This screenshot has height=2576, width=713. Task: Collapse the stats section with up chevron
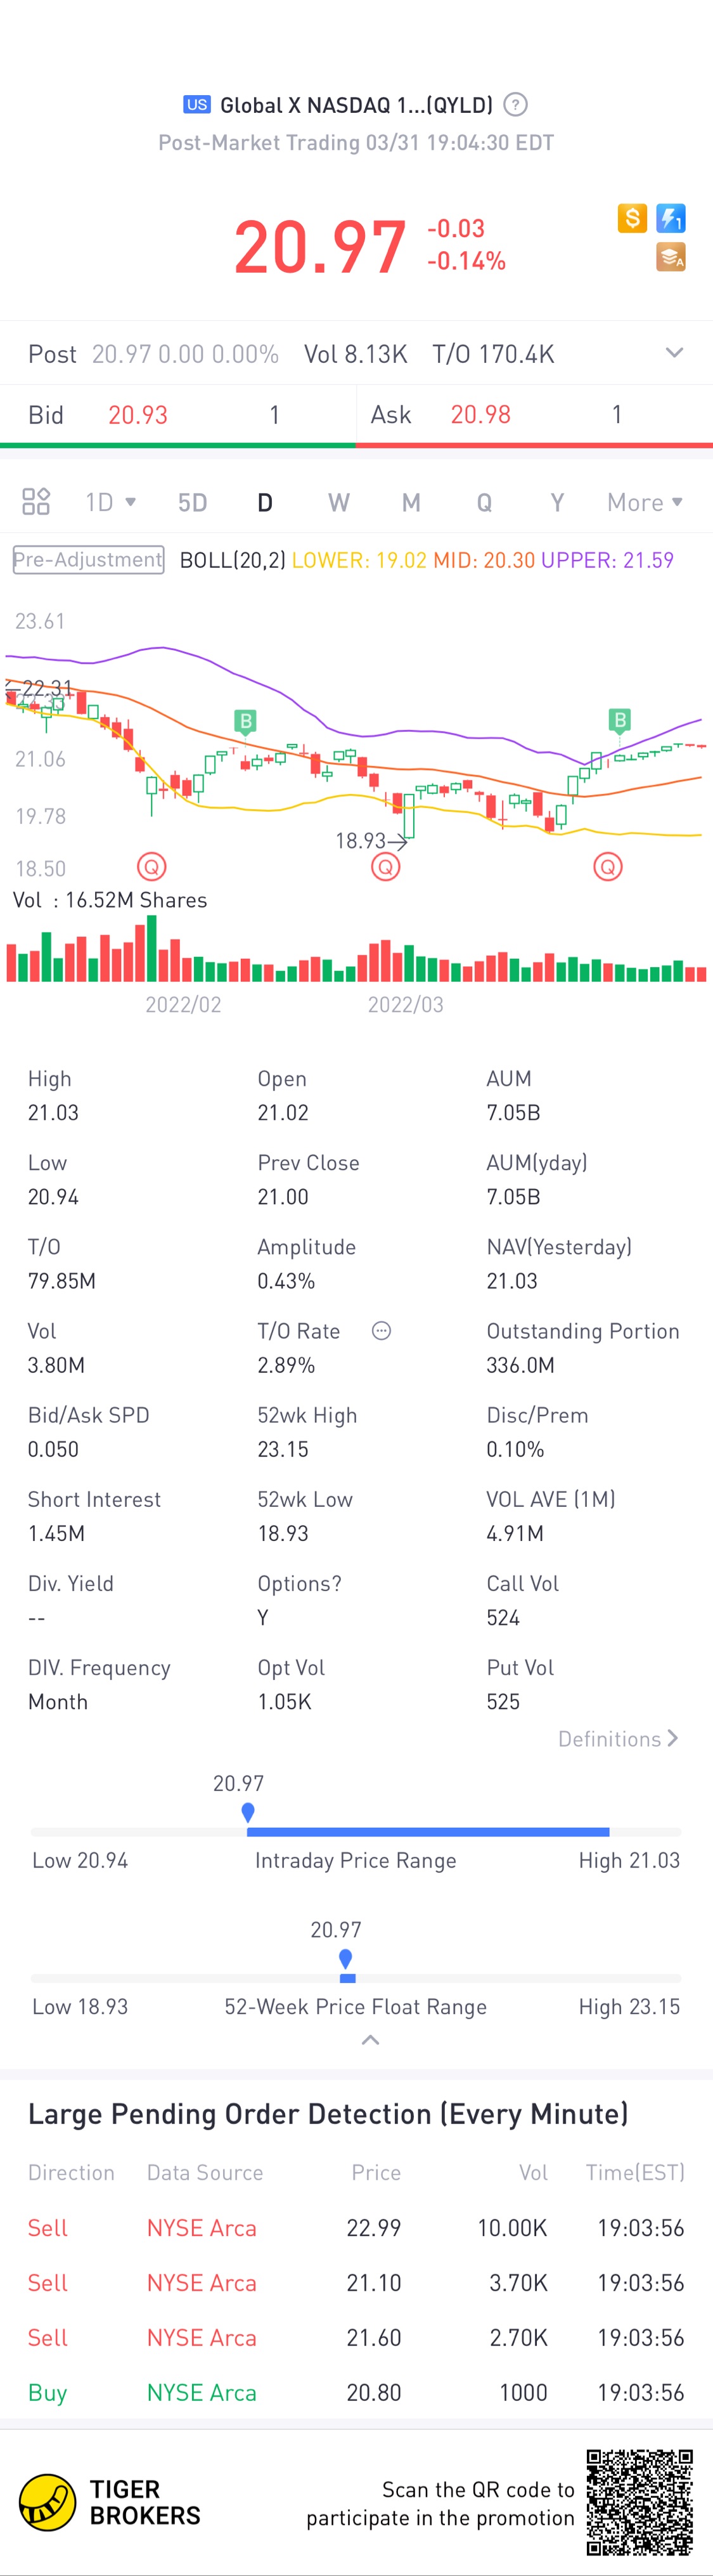(x=370, y=2040)
